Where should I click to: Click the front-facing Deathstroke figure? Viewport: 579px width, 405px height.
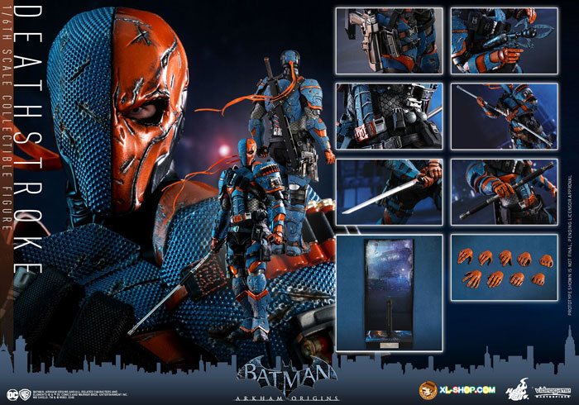(251, 240)
